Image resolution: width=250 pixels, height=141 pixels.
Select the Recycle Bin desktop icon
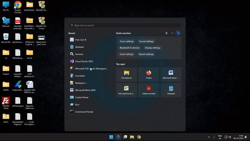[6, 38]
